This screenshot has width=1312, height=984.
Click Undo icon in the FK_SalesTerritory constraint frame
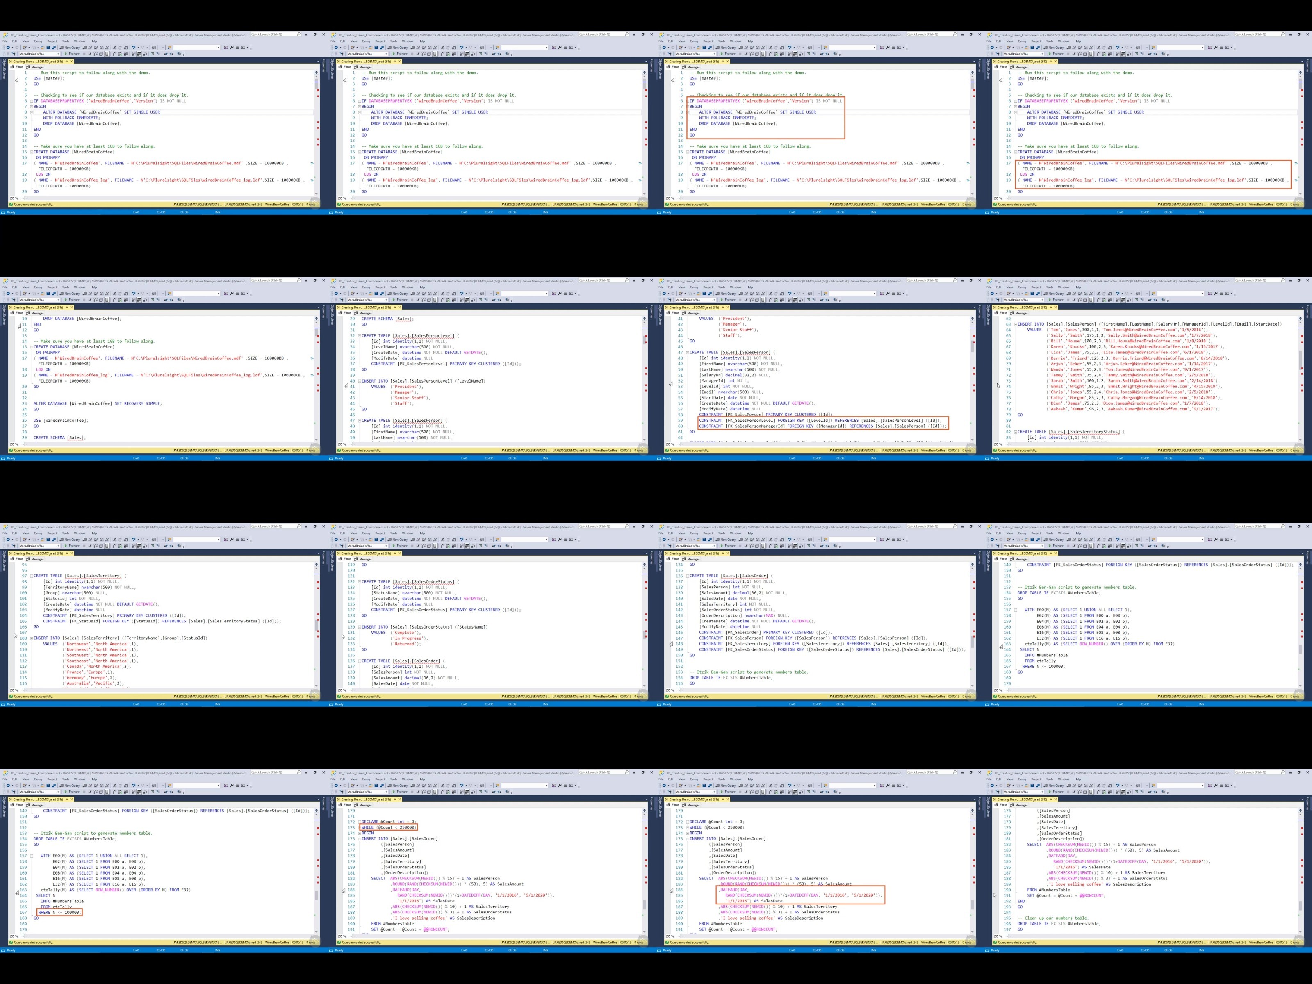(x=789, y=540)
